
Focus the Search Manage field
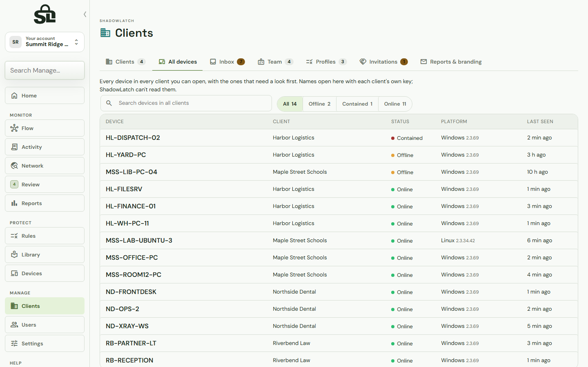[x=45, y=71]
